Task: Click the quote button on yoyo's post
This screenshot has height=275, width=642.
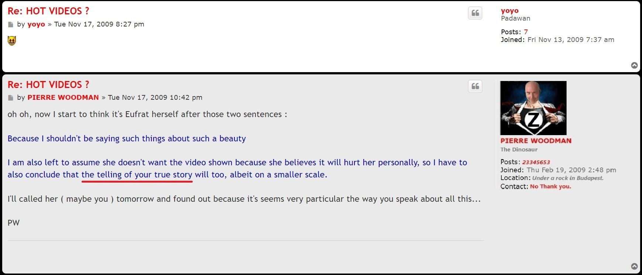Action: [475, 13]
